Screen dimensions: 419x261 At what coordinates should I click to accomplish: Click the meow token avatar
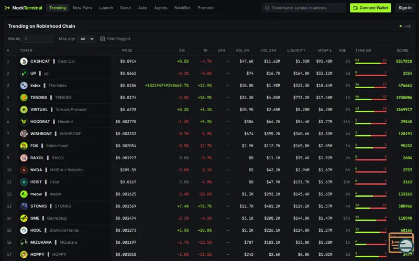click(x=24, y=194)
